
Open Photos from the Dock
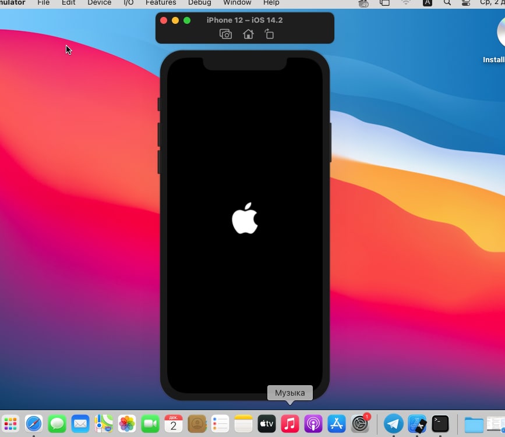click(127, 424)
